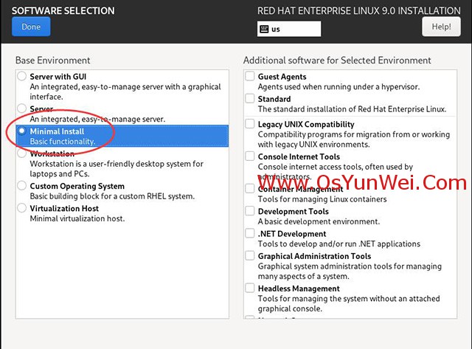Open the Help! button
Image resolution: width=472 pixels, height=349 pixels.
pyautogui.click(x=441, y=27)
